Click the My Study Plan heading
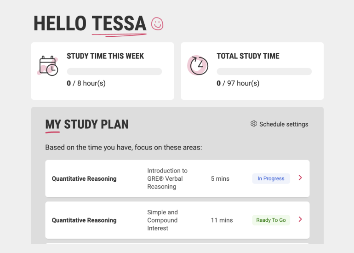Image resolution: width=354 pixels, height=253 pixels. pyautogui.click(x=87, y=125)
